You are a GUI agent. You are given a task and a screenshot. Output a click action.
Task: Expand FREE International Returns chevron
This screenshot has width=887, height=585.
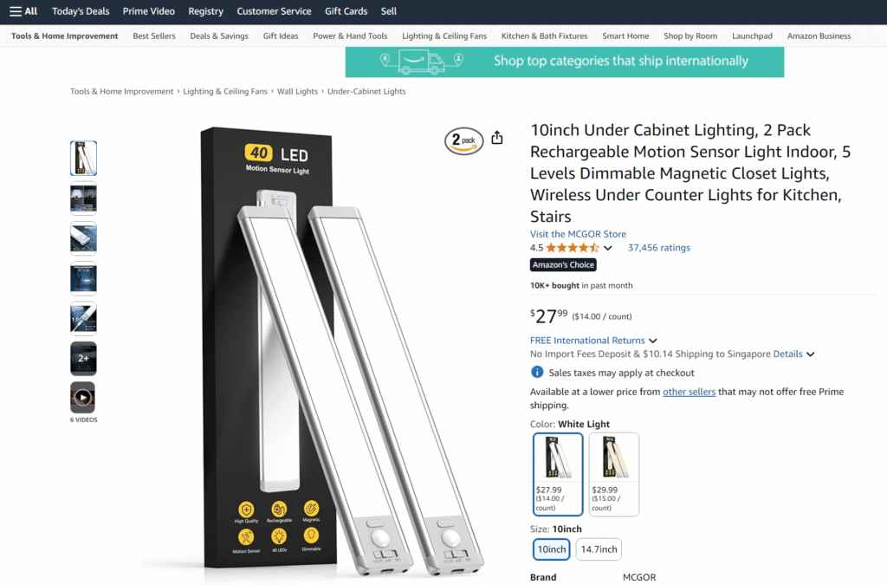pos(653,341)
